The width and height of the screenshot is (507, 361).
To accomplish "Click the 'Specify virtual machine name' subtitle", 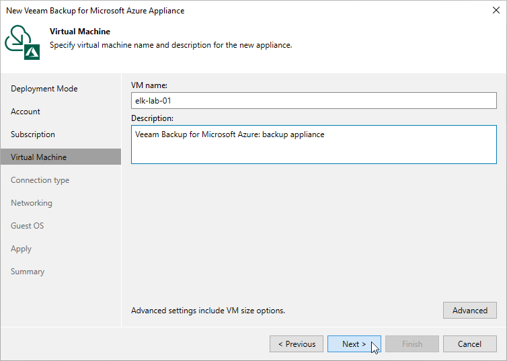I will click(171, 45).
